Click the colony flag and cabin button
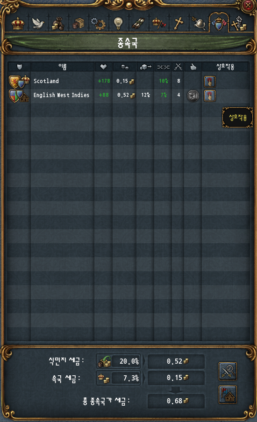The height and width of the screenshot is (422, 257). [228, 395]
